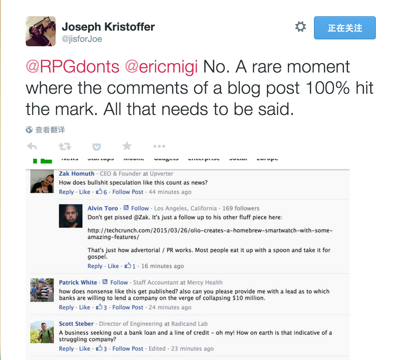Click the thumbs-up icon on Zak's comment
Screen dimensions: 399x360
click(x=99, y=192)
